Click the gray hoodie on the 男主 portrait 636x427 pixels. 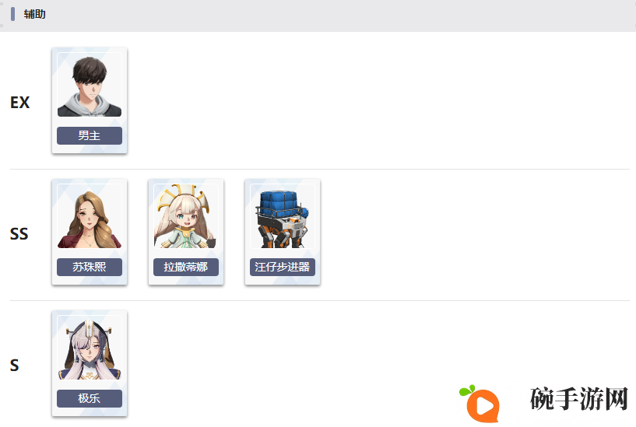click(90, 106)
